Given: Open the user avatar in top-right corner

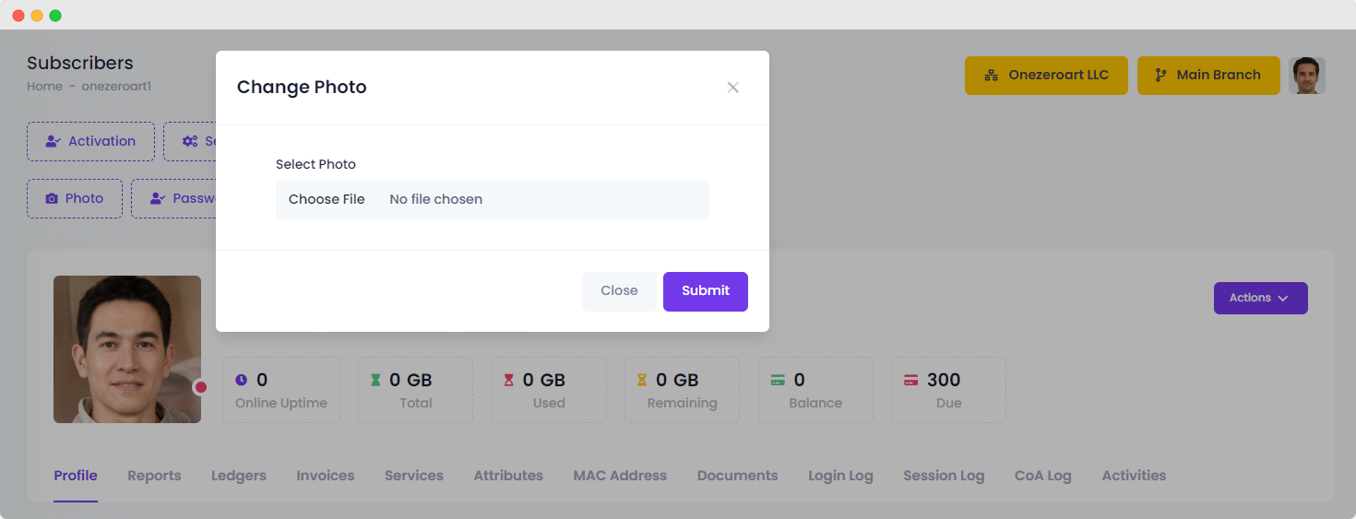Looking at the screenshot, I should (x=1306, y=76).
